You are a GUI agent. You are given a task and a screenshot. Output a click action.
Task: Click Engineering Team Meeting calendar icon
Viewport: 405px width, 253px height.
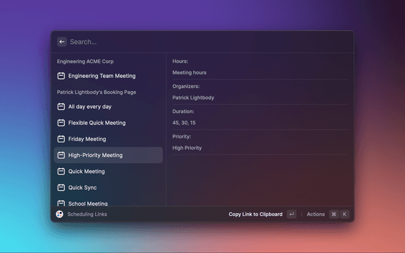coord(61,76)
